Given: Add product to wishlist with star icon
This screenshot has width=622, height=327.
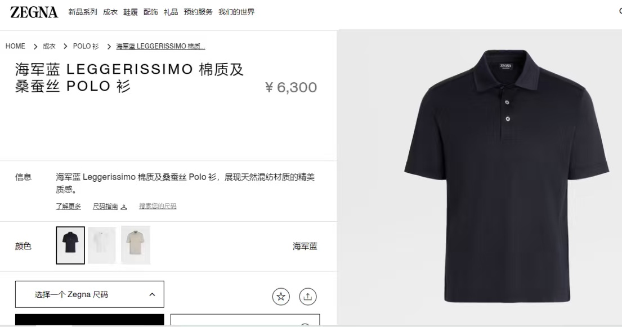Looking at the screenshot, I should [x=281, y=297].
